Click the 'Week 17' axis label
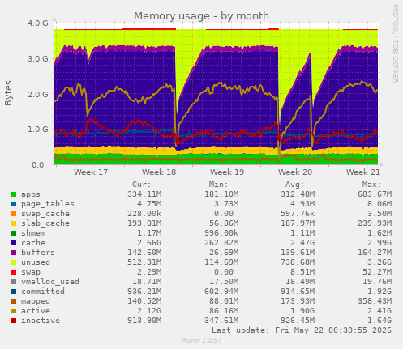Screen dimensions: 403x349 point(91,172)
